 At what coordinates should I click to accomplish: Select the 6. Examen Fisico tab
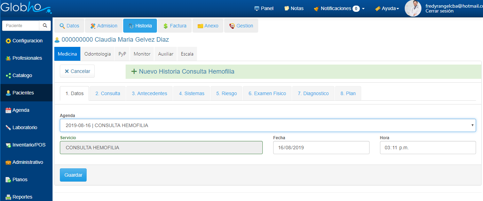point(267,93)
